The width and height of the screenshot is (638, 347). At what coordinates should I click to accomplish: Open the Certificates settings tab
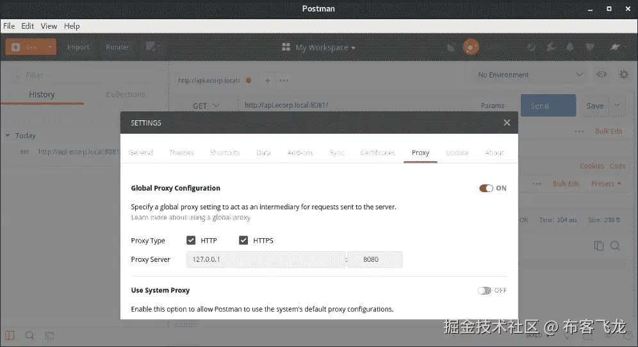coord(377,152)
